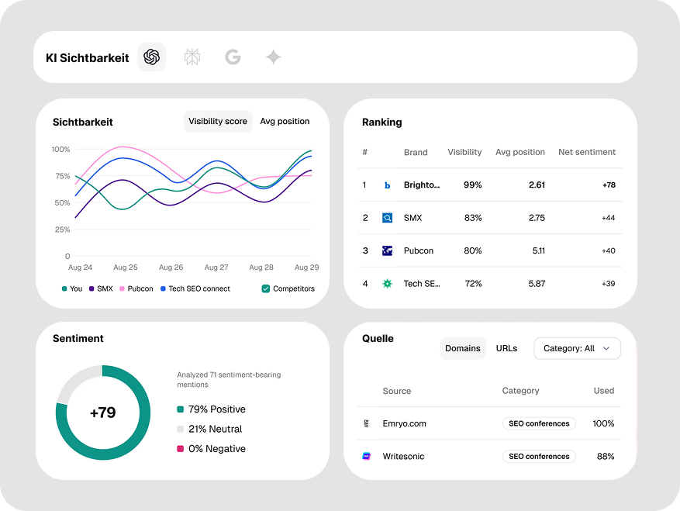Switch to the Google engine icon

point(233,57)
